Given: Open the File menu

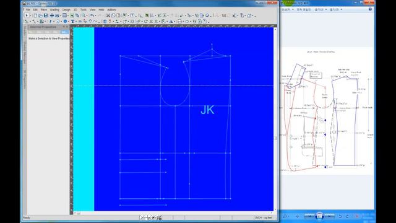Looking at the screenshot, I should pos(28,10).
